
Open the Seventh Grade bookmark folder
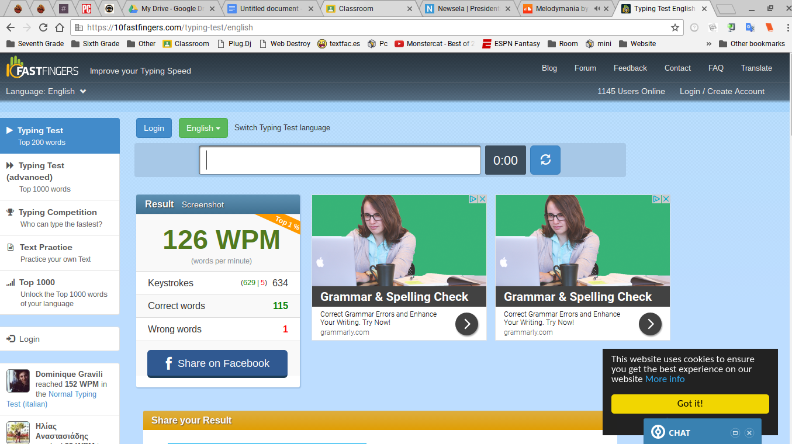[35, 44]
